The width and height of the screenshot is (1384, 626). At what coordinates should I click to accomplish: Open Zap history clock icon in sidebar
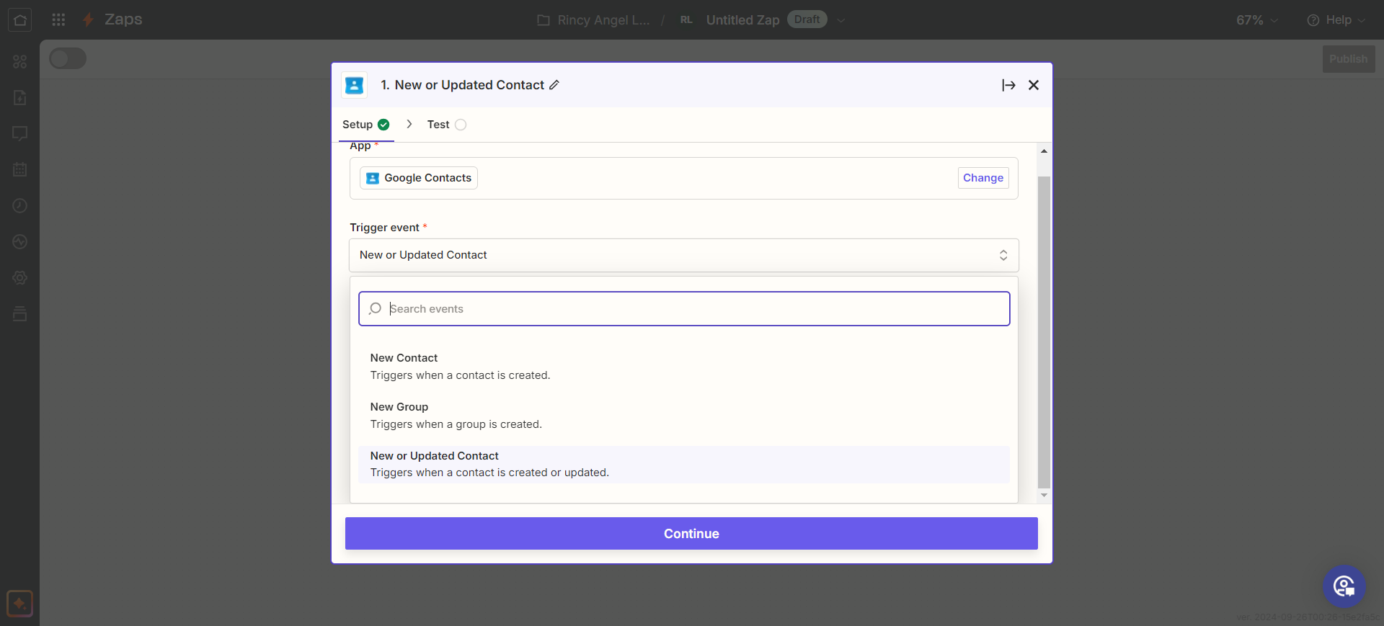pyautogui.click(x=20, y=206)
